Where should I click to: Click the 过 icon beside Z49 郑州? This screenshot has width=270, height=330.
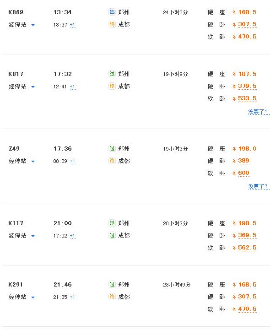pos(112,149)
